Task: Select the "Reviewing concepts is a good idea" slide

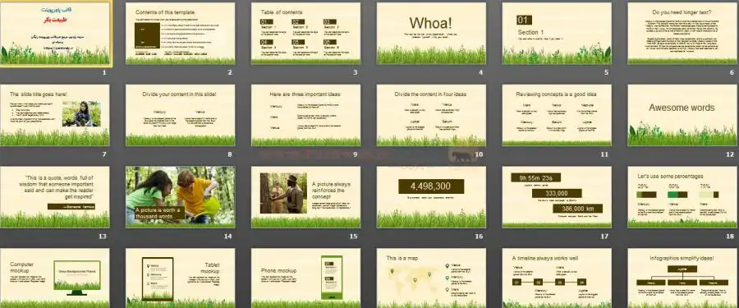Action: (557, 115)
